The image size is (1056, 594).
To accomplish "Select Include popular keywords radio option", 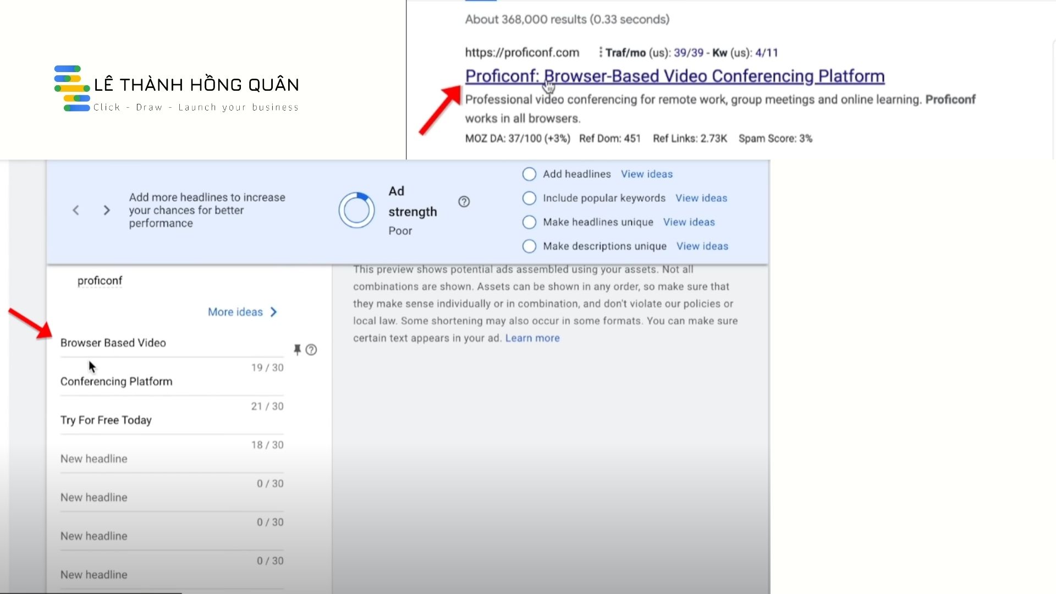I will coord(529,198).
